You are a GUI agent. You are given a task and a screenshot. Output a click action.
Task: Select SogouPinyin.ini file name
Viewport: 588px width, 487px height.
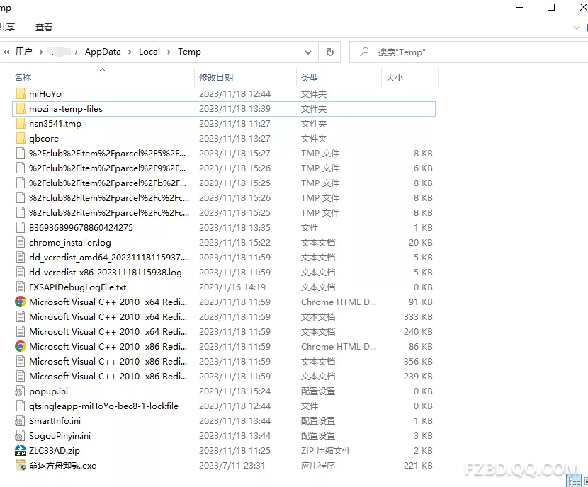point(60,435)
